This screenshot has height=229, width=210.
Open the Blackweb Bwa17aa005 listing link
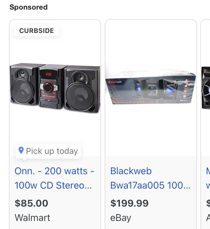point(150,178)
